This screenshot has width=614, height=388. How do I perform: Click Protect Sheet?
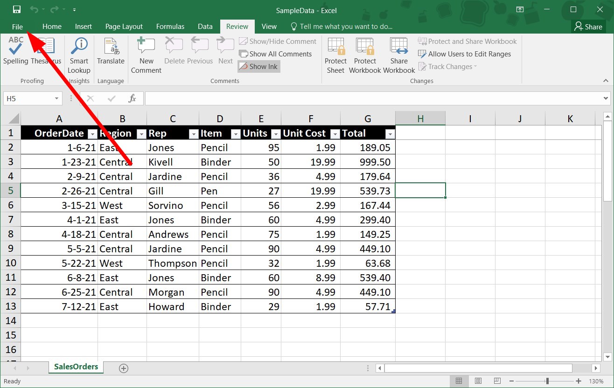click(x=336, y=55)
